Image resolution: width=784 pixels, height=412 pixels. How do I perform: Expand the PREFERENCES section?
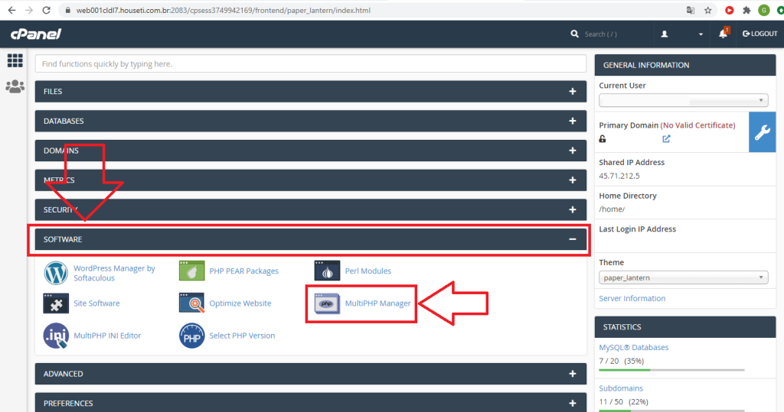(x=311, y=403)
